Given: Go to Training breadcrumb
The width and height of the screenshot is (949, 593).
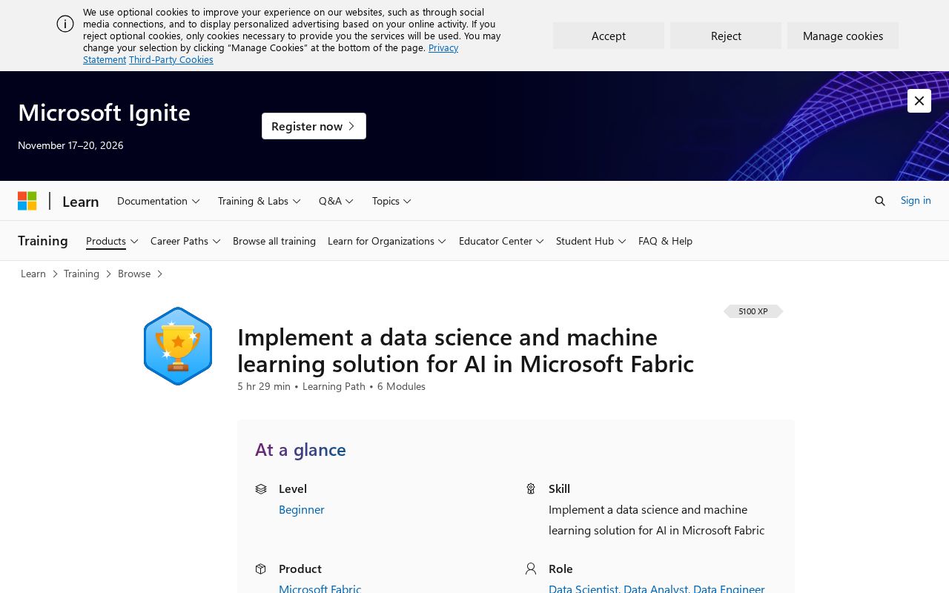Looking at the screenshot, I should 82,274.
